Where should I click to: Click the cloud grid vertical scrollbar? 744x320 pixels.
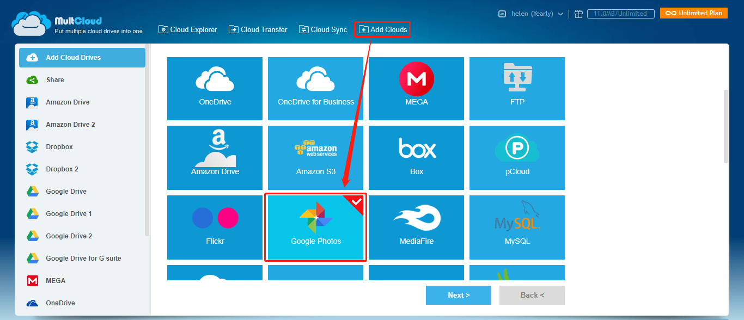tap(725, 126)
